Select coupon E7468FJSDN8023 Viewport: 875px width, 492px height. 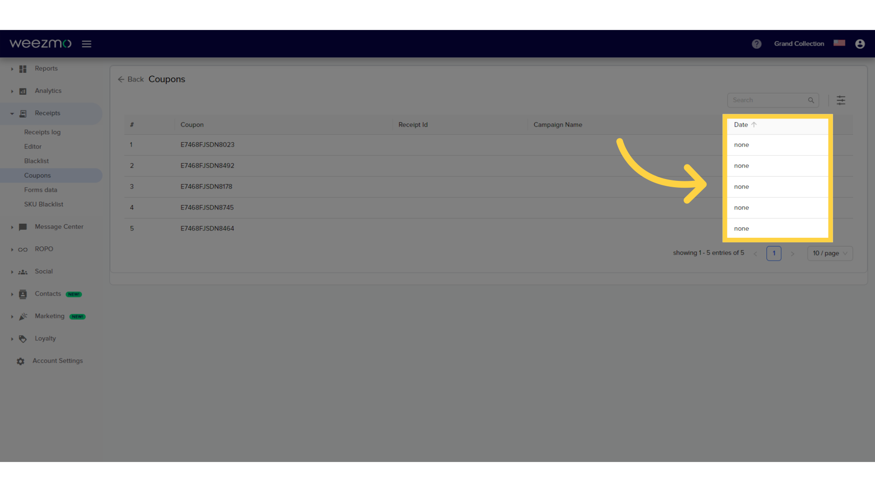(207, 145)
